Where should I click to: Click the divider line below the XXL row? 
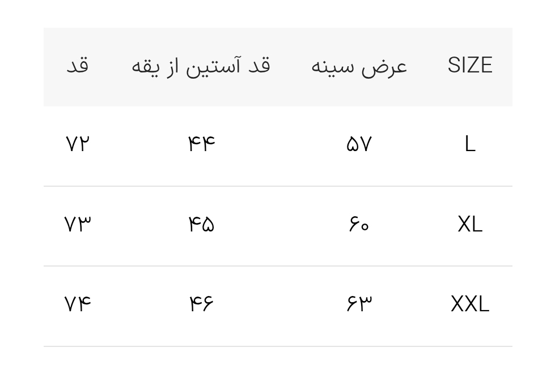click(278, 346)
